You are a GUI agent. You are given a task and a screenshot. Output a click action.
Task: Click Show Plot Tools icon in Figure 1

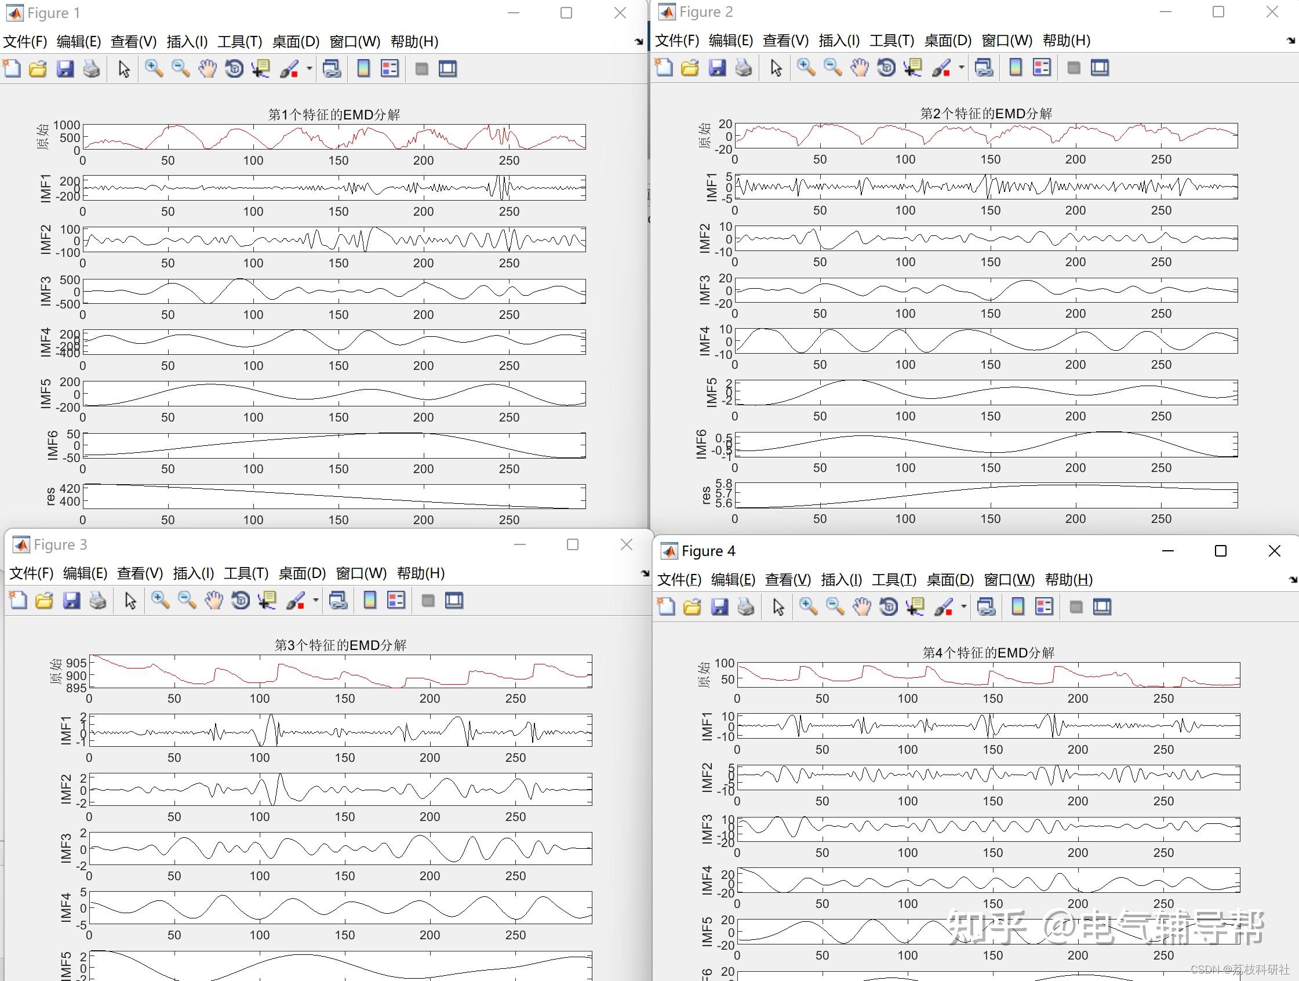[447, 69]
